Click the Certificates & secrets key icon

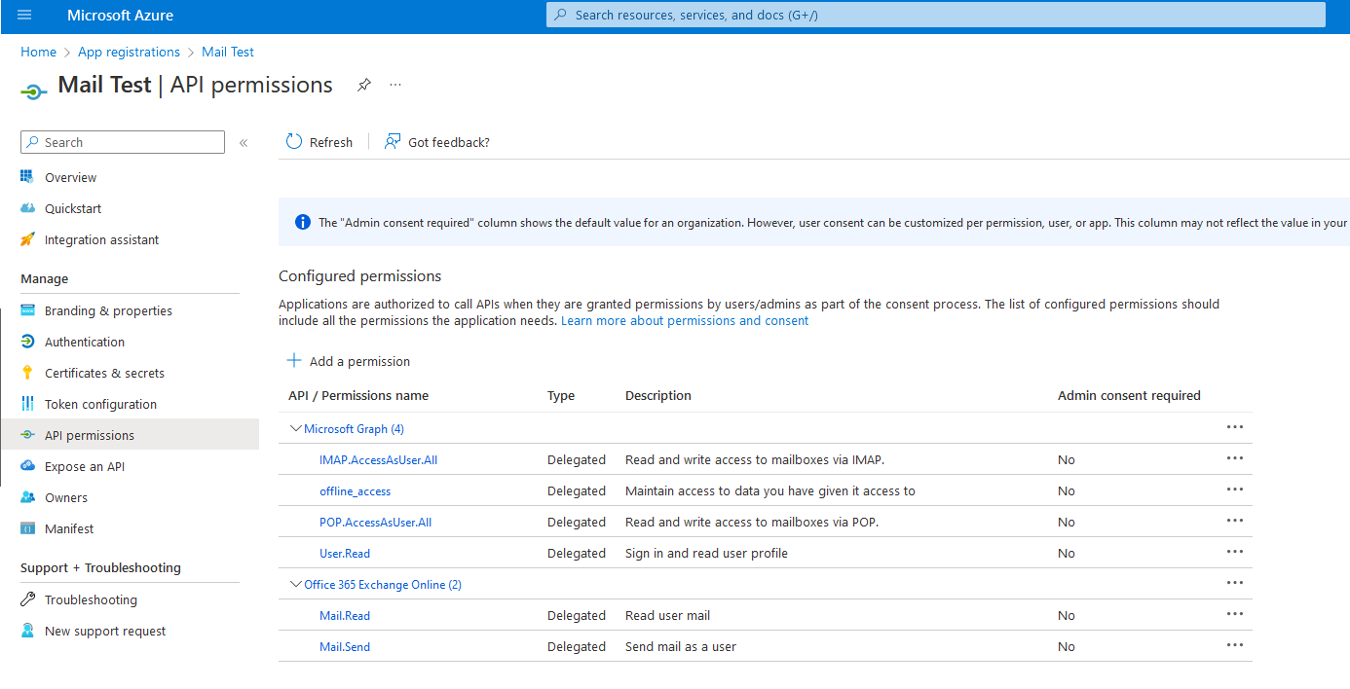tap(27, 373)
